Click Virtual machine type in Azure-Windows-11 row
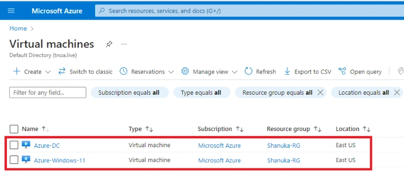Screen dimensions: 404x184 click(149, 160)
